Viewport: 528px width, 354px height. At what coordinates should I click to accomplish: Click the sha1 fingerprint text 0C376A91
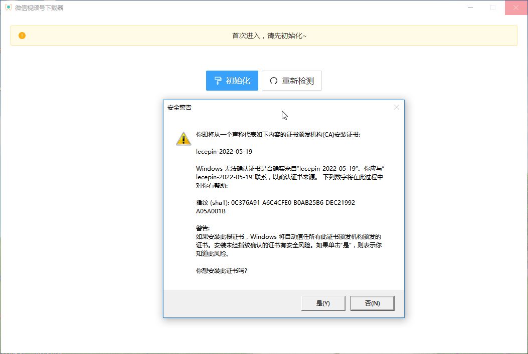[x=246, y=202]
